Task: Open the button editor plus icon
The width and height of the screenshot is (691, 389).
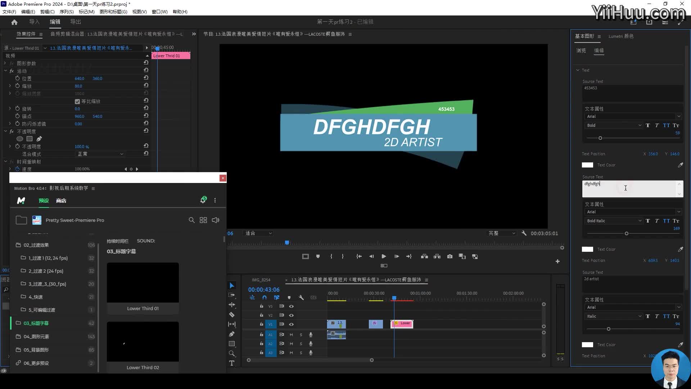Action: tap(557, 261)
